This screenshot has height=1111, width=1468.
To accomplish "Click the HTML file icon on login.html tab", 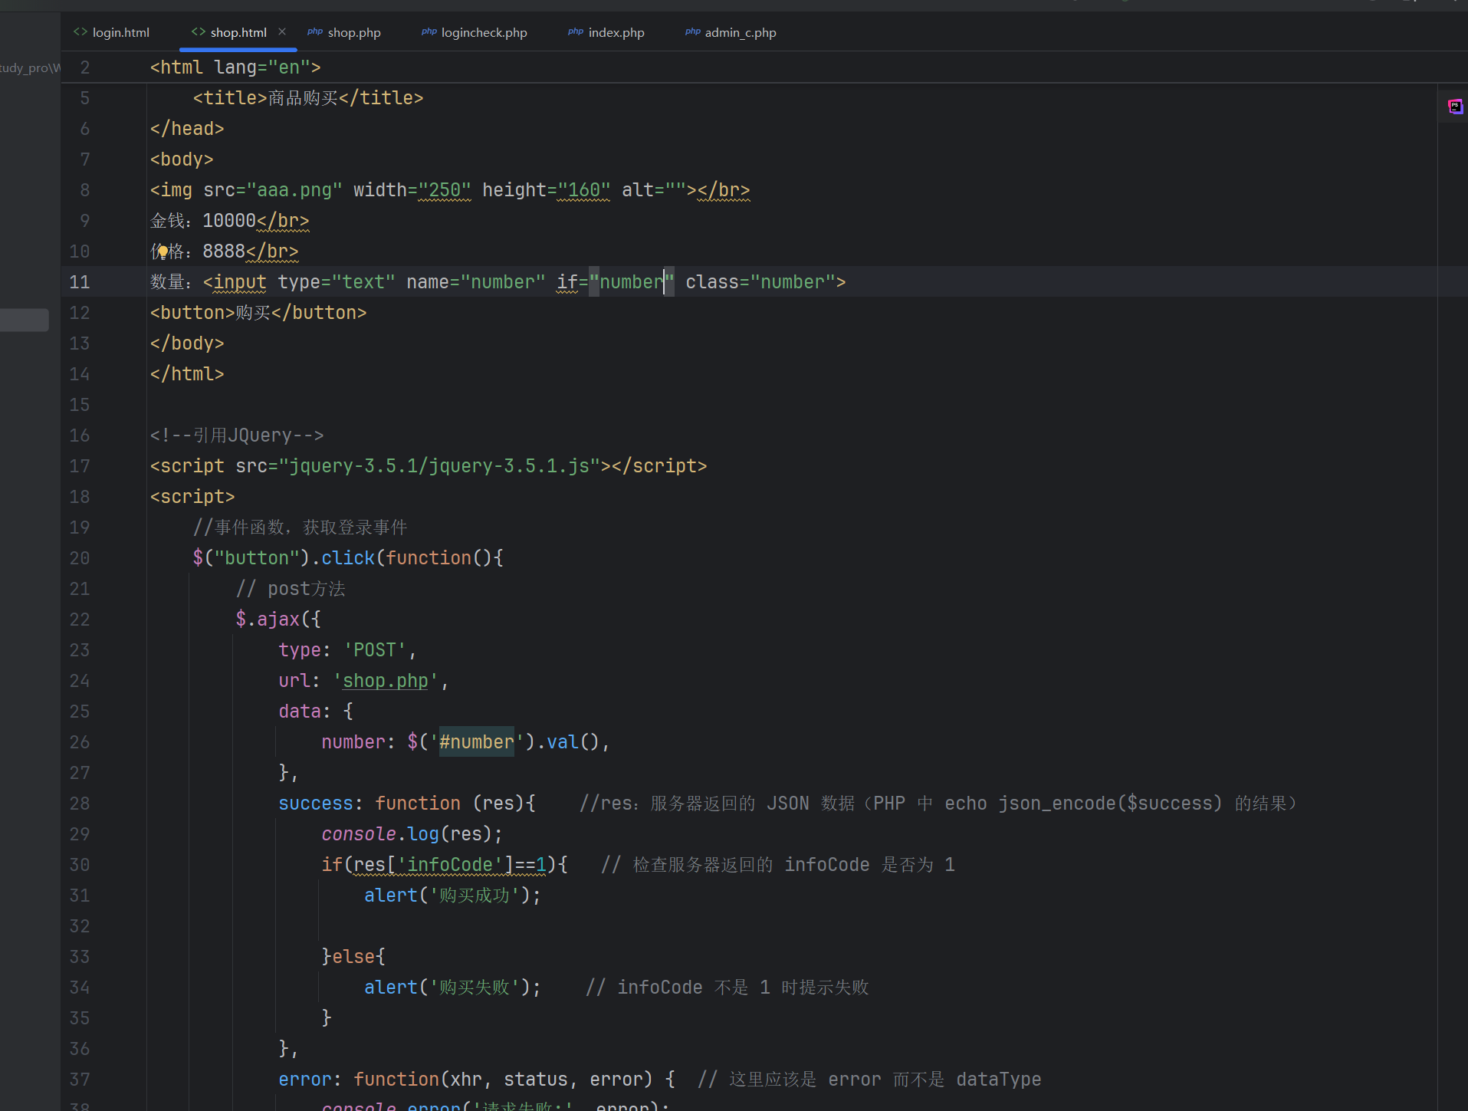I will coord(80,31).
